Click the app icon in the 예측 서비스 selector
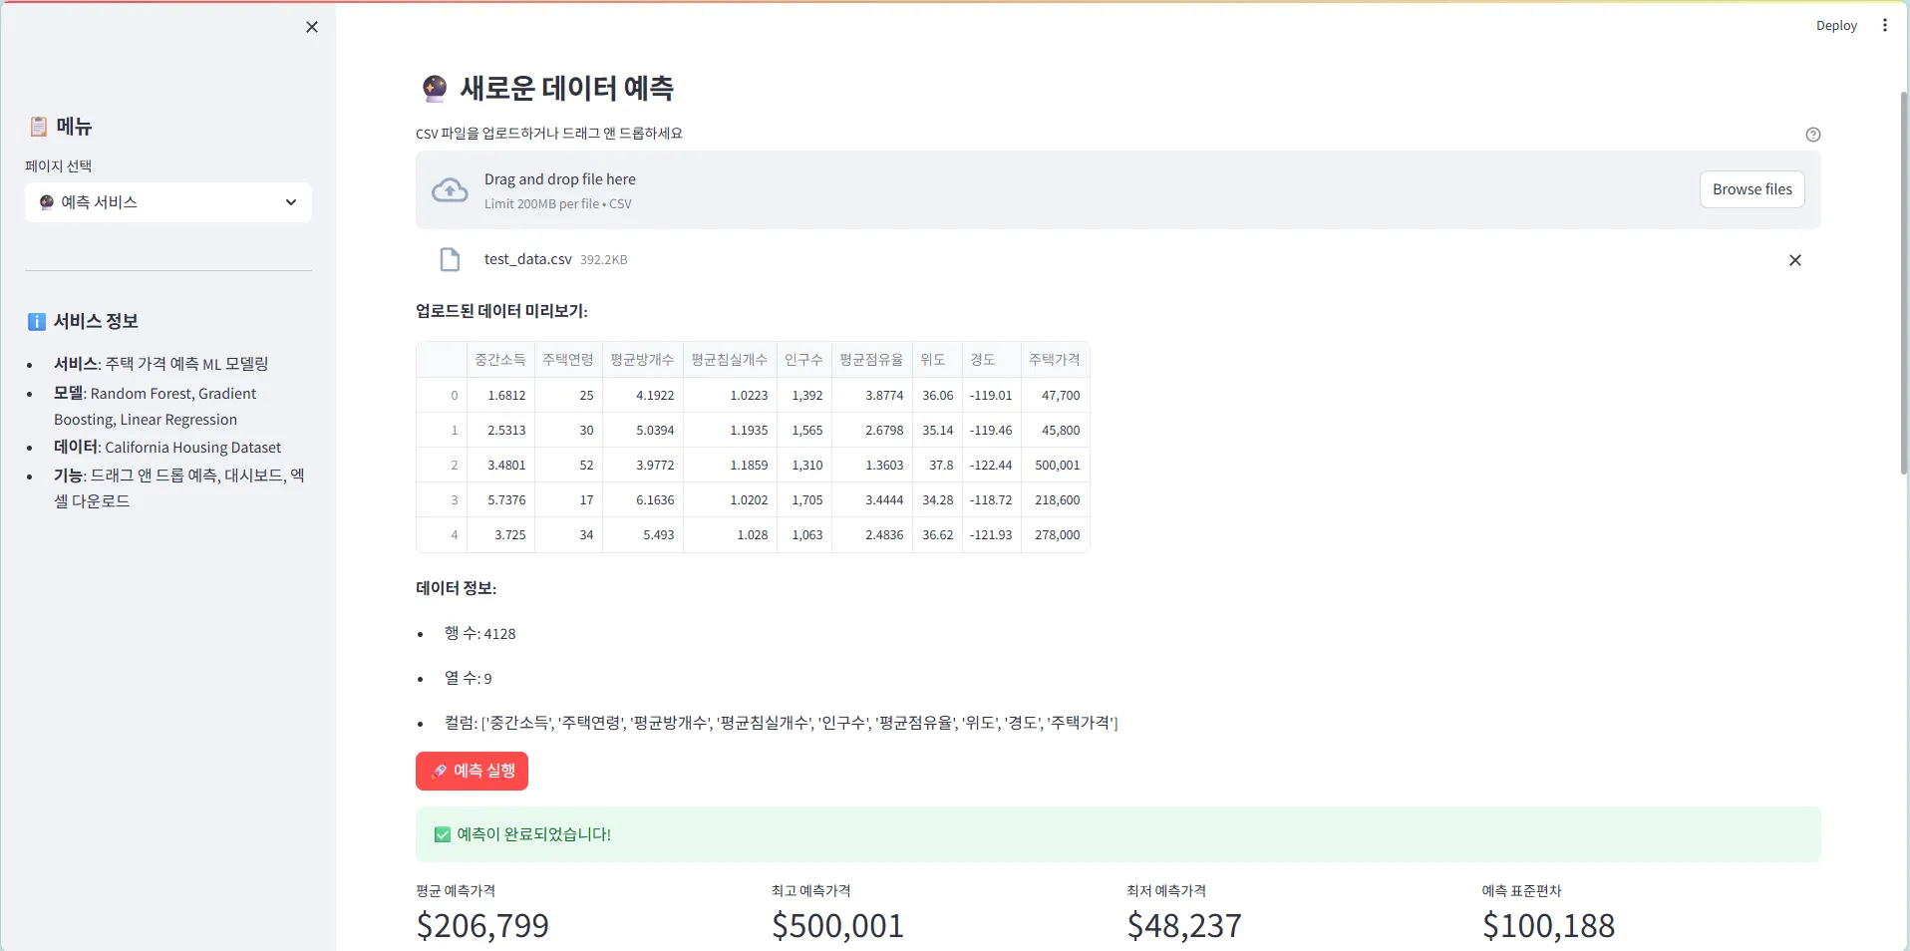 pyautogui.click(x=47, y=202)
